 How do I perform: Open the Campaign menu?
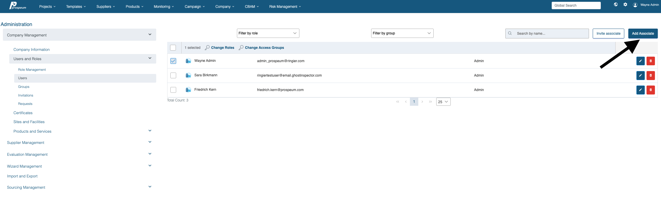click(195, 6)
